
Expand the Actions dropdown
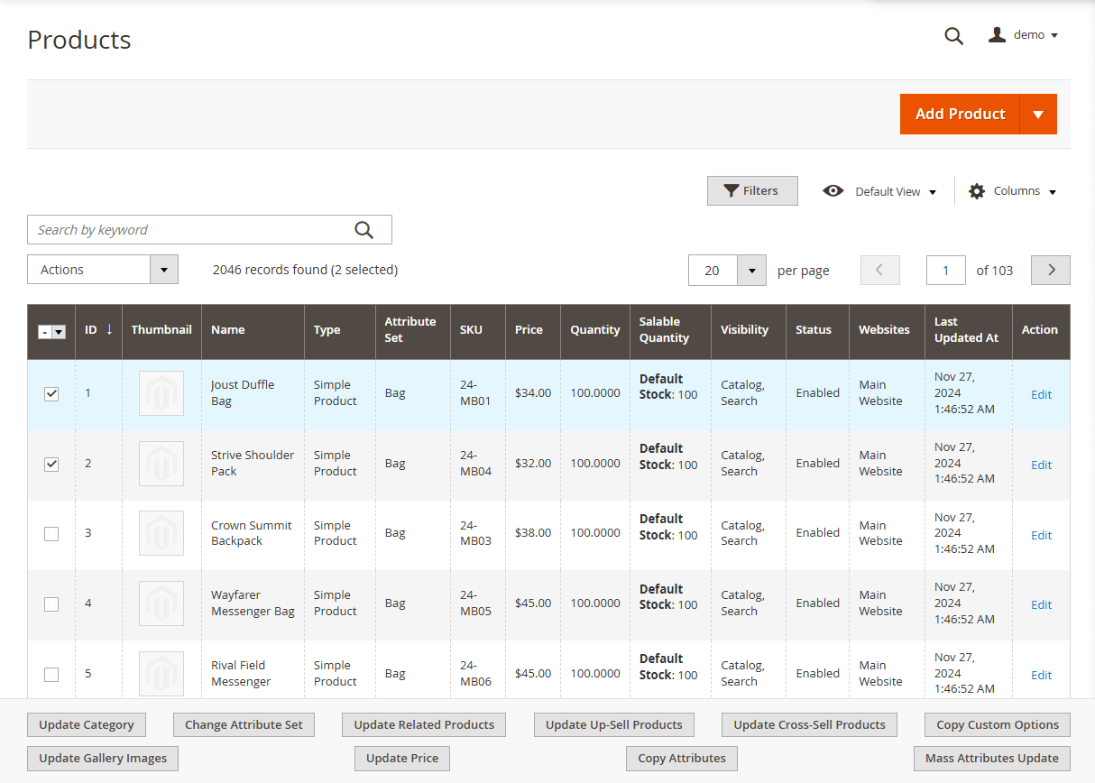pyautogui.click(x=163, y=270)
